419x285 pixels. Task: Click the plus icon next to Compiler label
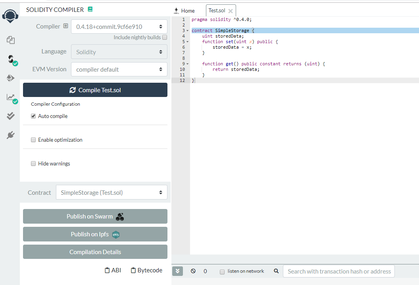66,26
